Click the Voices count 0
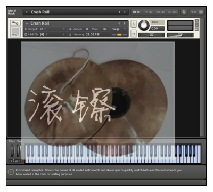The height and width of the screenshot is (192, 213). tap(87, 29)
